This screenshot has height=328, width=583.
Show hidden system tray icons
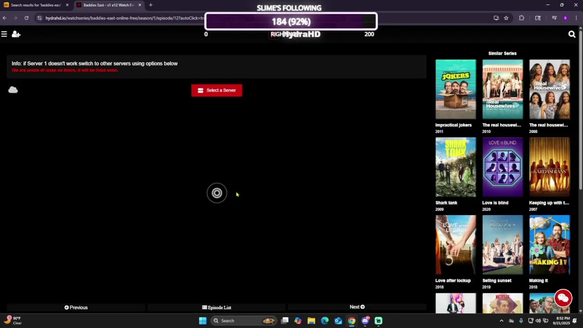501,321
